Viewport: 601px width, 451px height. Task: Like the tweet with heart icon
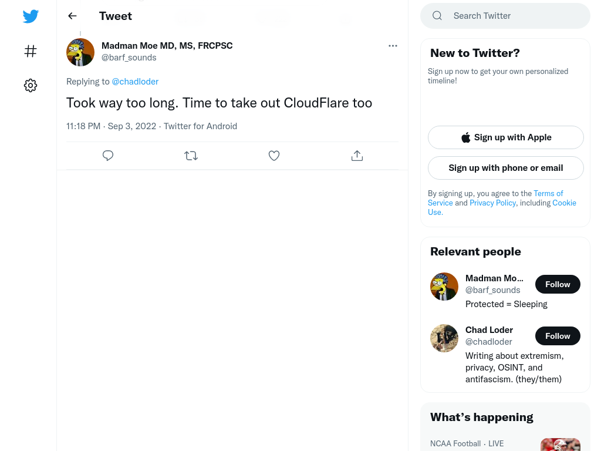click(274, 156)
